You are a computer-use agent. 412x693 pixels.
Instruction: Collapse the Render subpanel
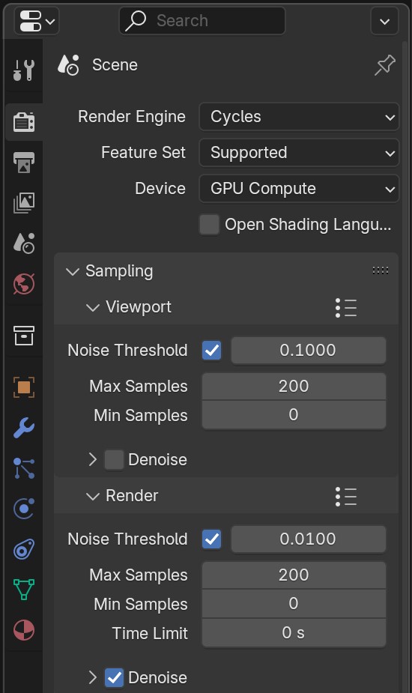point(92,496)
